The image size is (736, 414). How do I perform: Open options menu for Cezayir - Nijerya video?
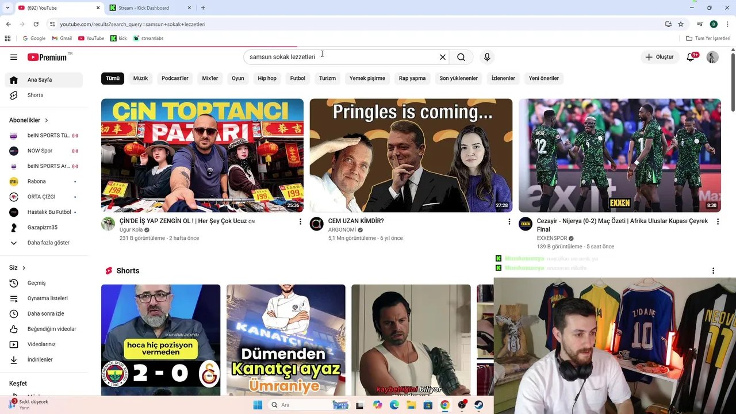click(x=718, y=221)
